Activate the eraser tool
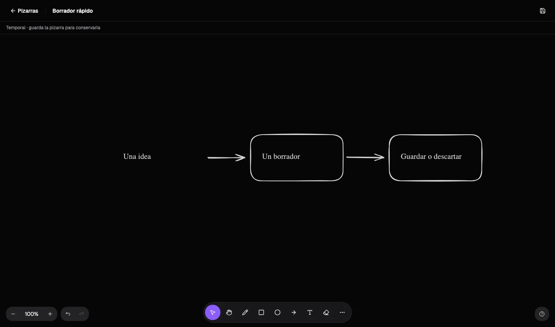Image resolution: width=555 pixels, height=327 pixels. [326, 313]
